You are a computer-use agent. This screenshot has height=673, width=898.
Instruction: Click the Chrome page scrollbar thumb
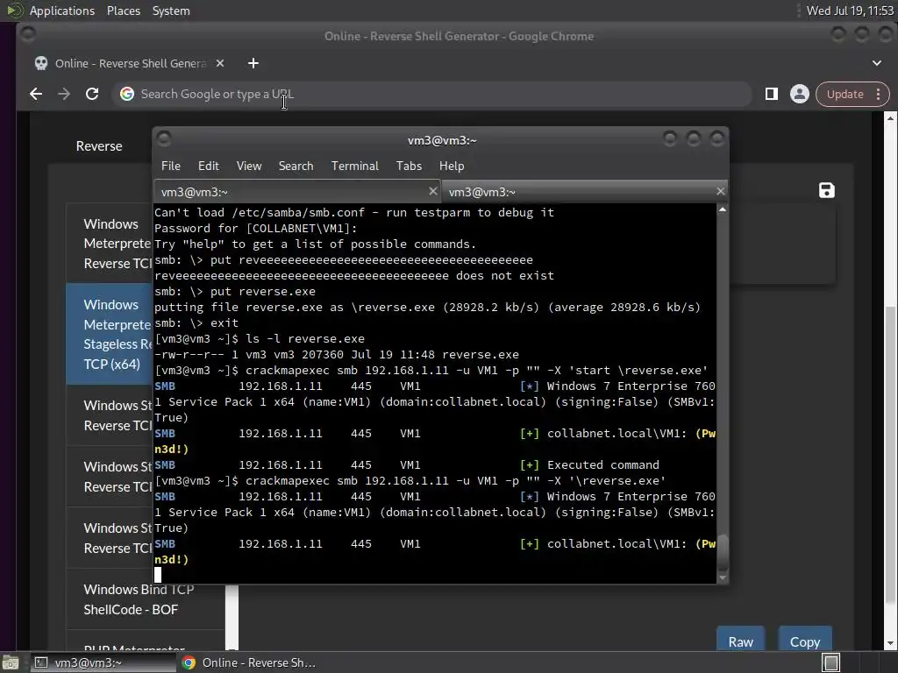pos(891,455)
